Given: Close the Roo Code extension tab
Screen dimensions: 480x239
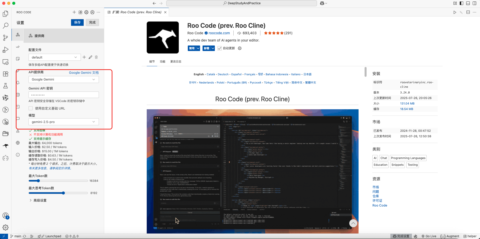Looking at the screenshot, I should pos(165,12).
